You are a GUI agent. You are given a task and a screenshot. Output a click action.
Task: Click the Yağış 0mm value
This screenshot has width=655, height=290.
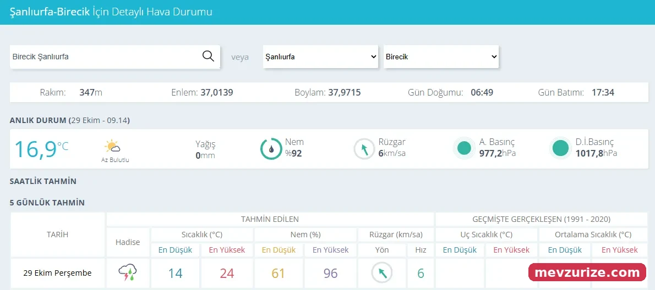pos(205,155)
